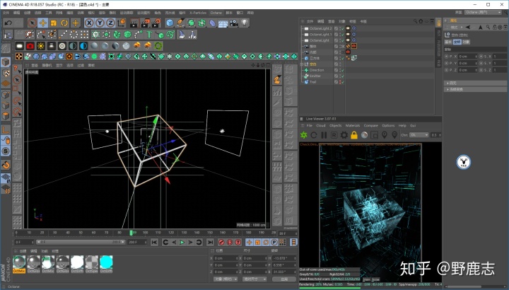Select the cyan OctDiffuse material

click(x=106, y=264)
